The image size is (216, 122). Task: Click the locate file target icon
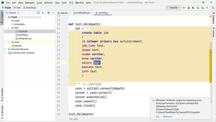click(x=38, y=13)
